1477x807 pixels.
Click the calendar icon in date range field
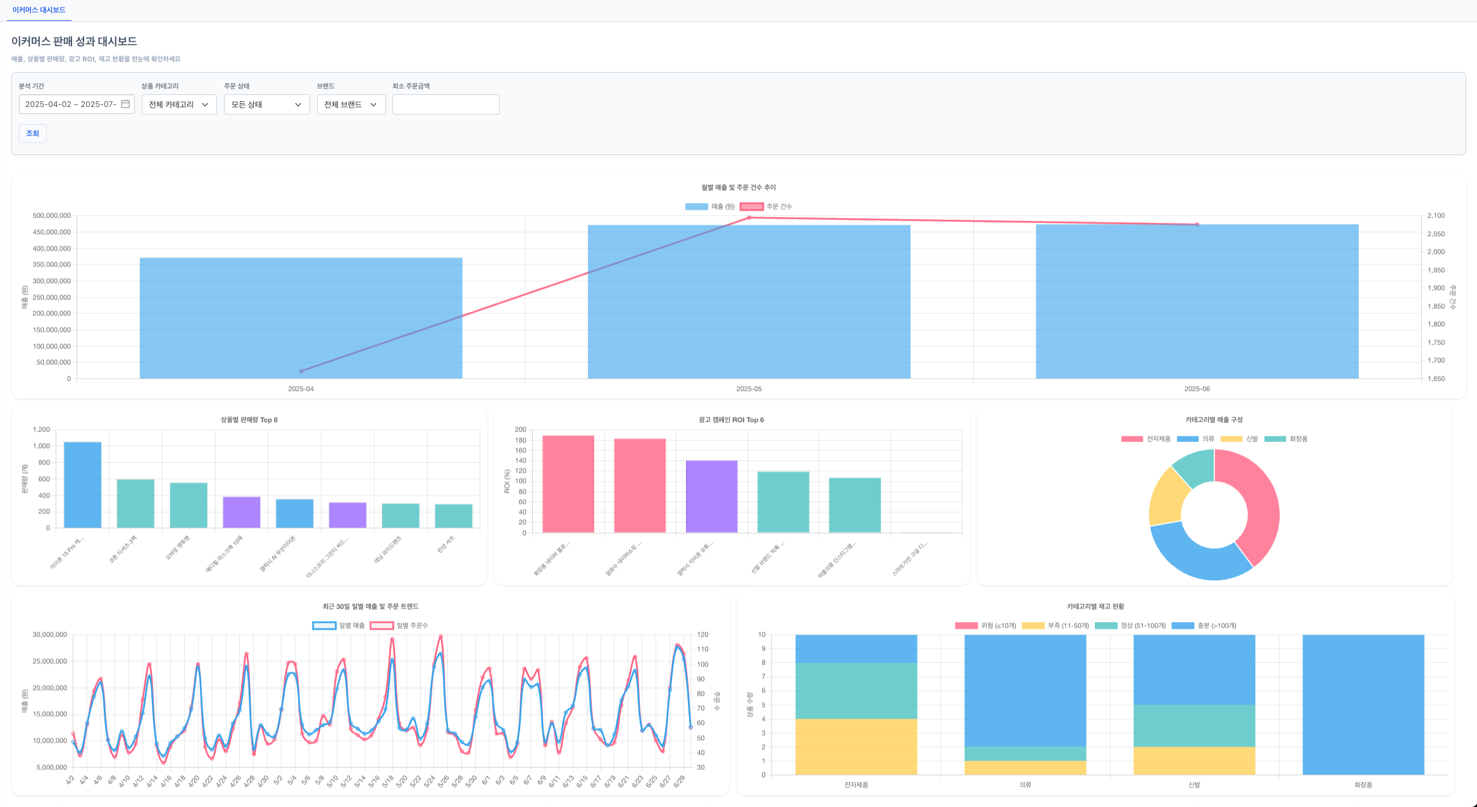click(x=125, y=104)
